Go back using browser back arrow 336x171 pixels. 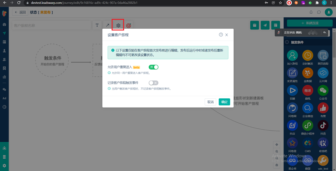pyautogui.click(x=5, y=3)
